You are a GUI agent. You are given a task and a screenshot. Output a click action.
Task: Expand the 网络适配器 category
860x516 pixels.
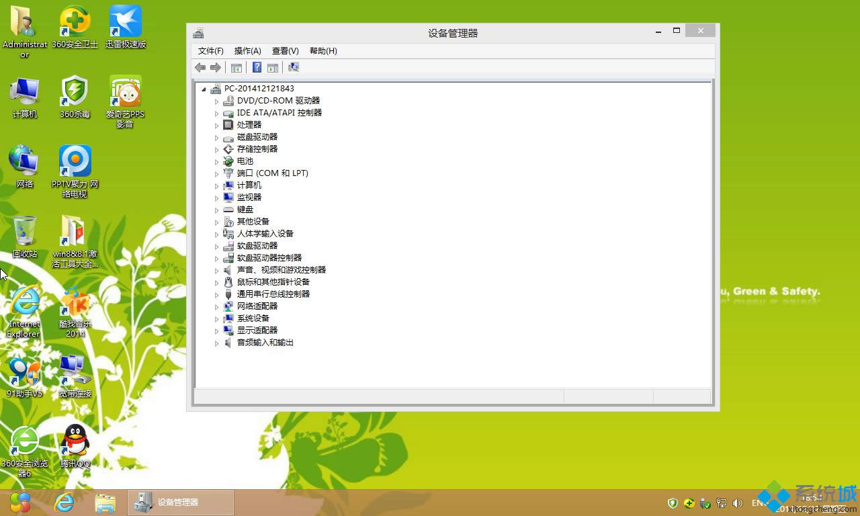click(217, 306)
